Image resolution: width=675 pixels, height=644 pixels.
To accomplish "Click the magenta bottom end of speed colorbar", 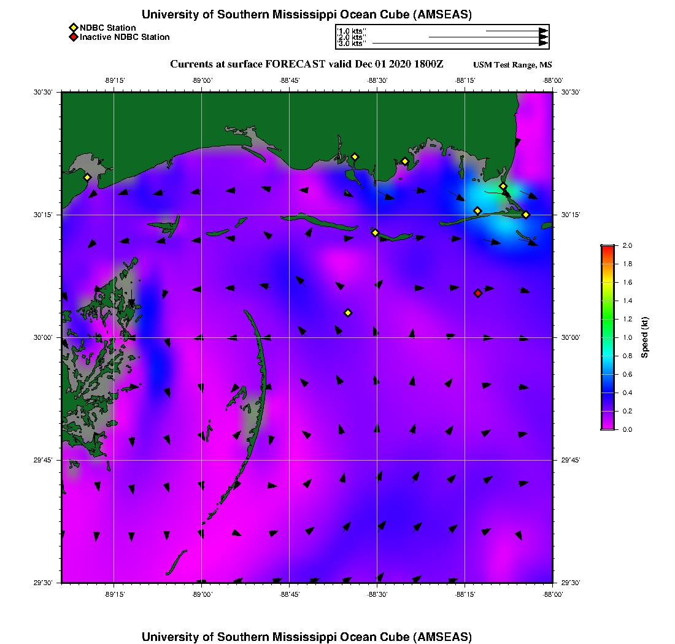I will click(x=607, y=427).
